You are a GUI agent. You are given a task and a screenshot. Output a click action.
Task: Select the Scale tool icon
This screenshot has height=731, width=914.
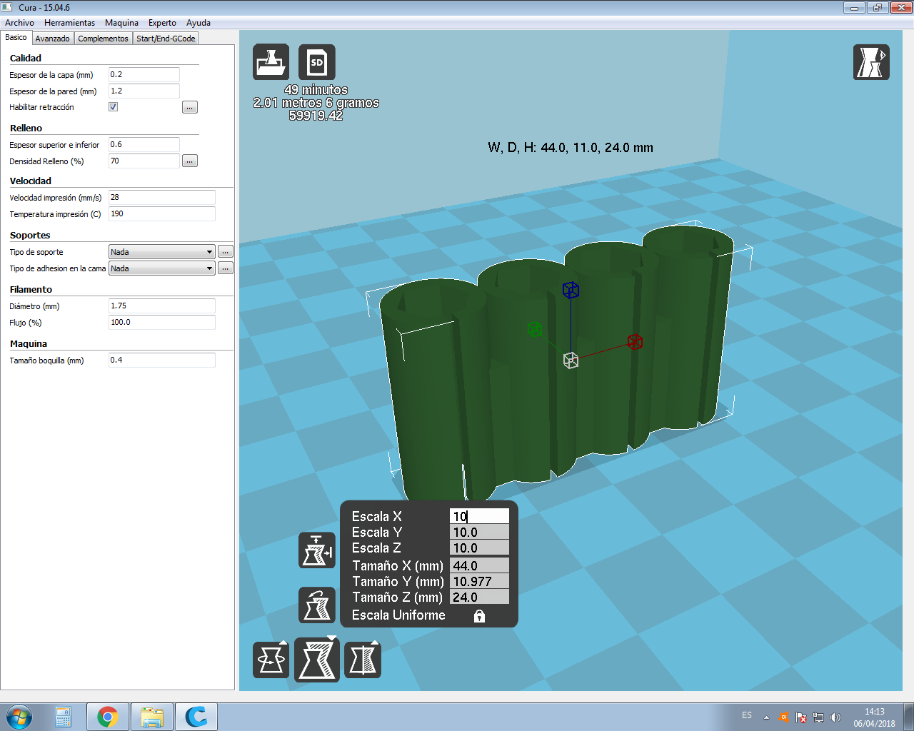(x=317, y=659)
